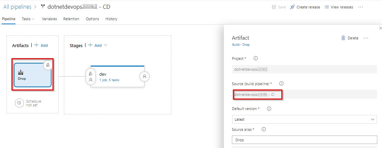
Task: Click the Save floppy disk icon
Action: pyautogui.click(x=274, y=7)
